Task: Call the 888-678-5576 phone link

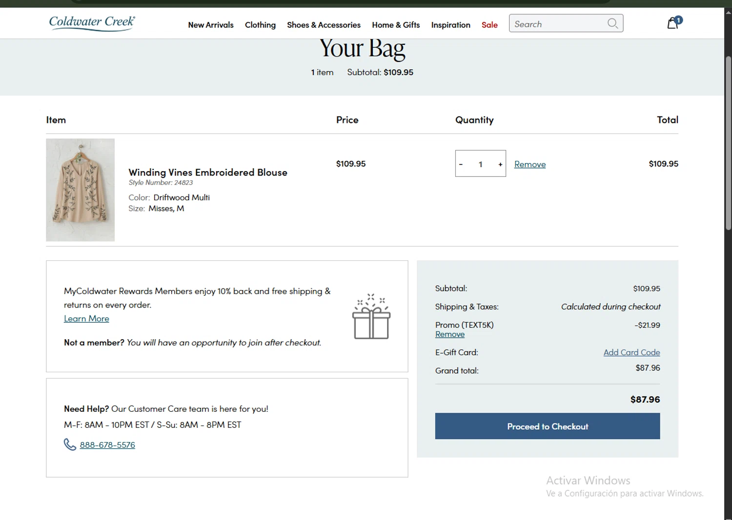Action: 107,444
